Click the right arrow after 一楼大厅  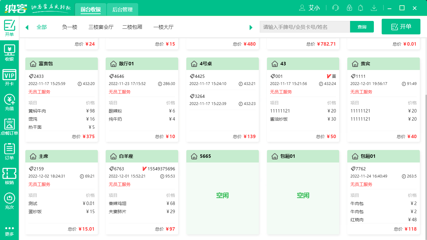pos(251,27)
